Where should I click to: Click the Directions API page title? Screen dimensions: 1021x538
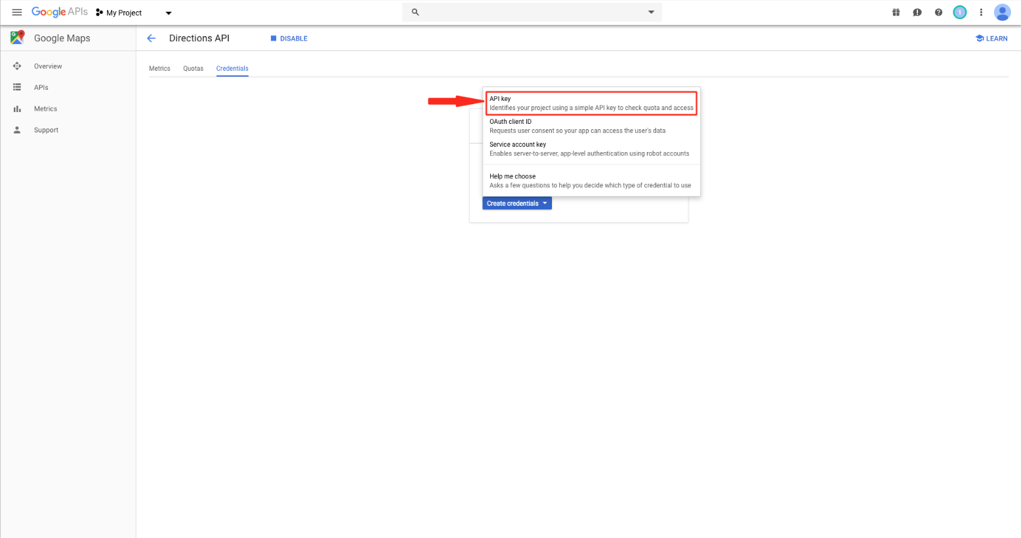coord(199,38)
